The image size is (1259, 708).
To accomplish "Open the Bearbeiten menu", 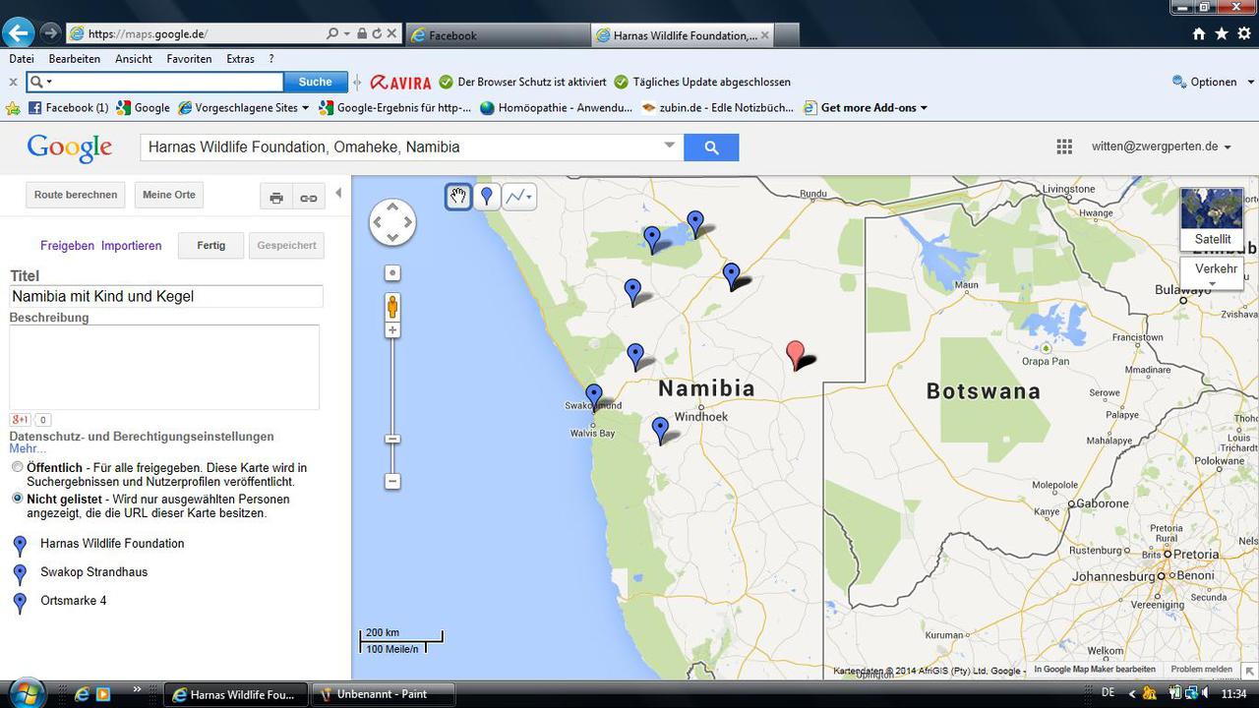I will click(75, 59).
